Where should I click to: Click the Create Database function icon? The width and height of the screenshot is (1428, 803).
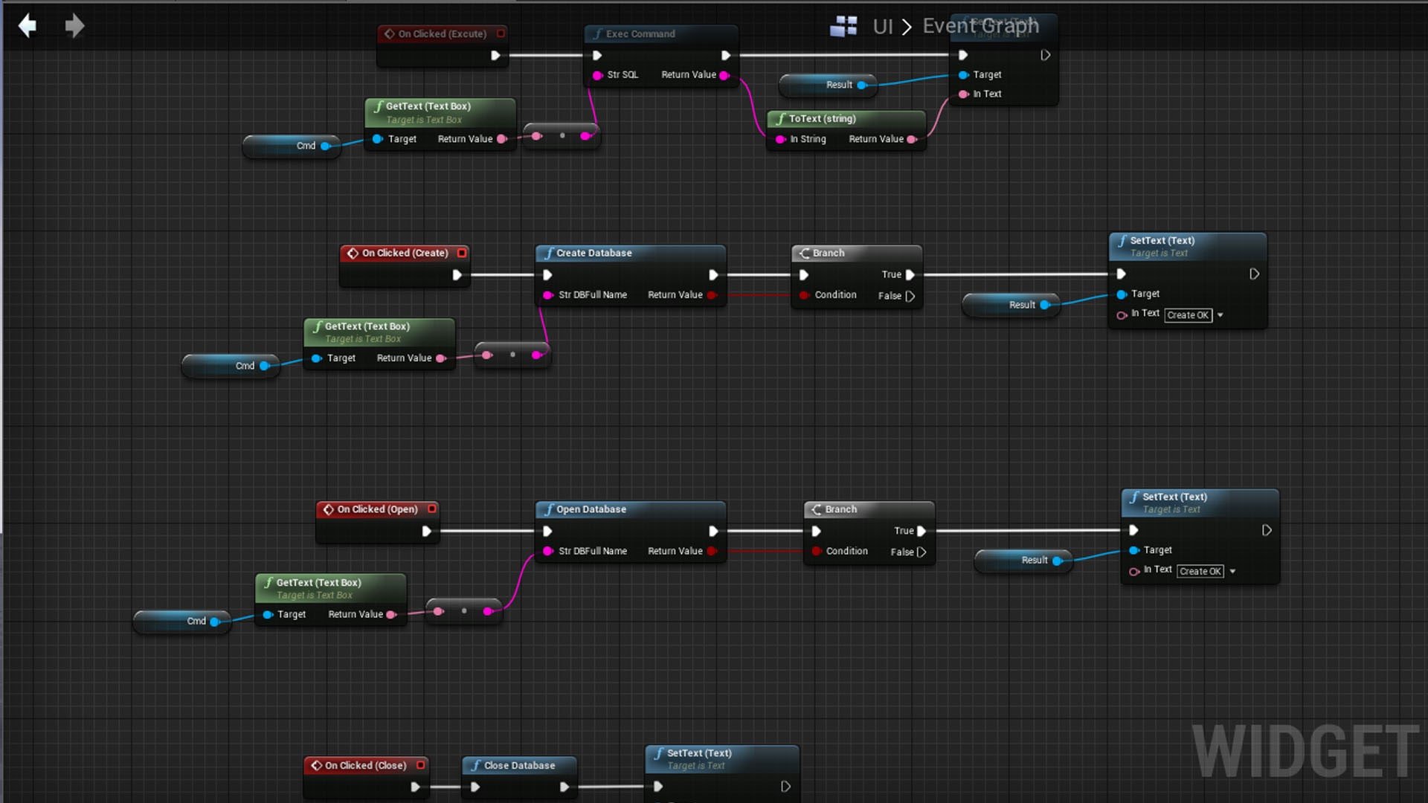coord(549,253)
